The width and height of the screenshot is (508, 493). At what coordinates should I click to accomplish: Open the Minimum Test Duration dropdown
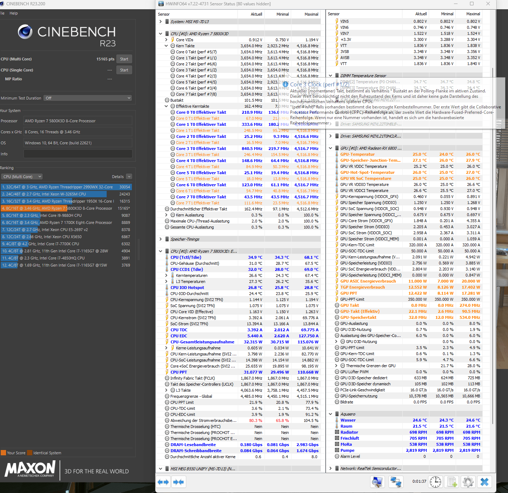[x=88, y=98]
